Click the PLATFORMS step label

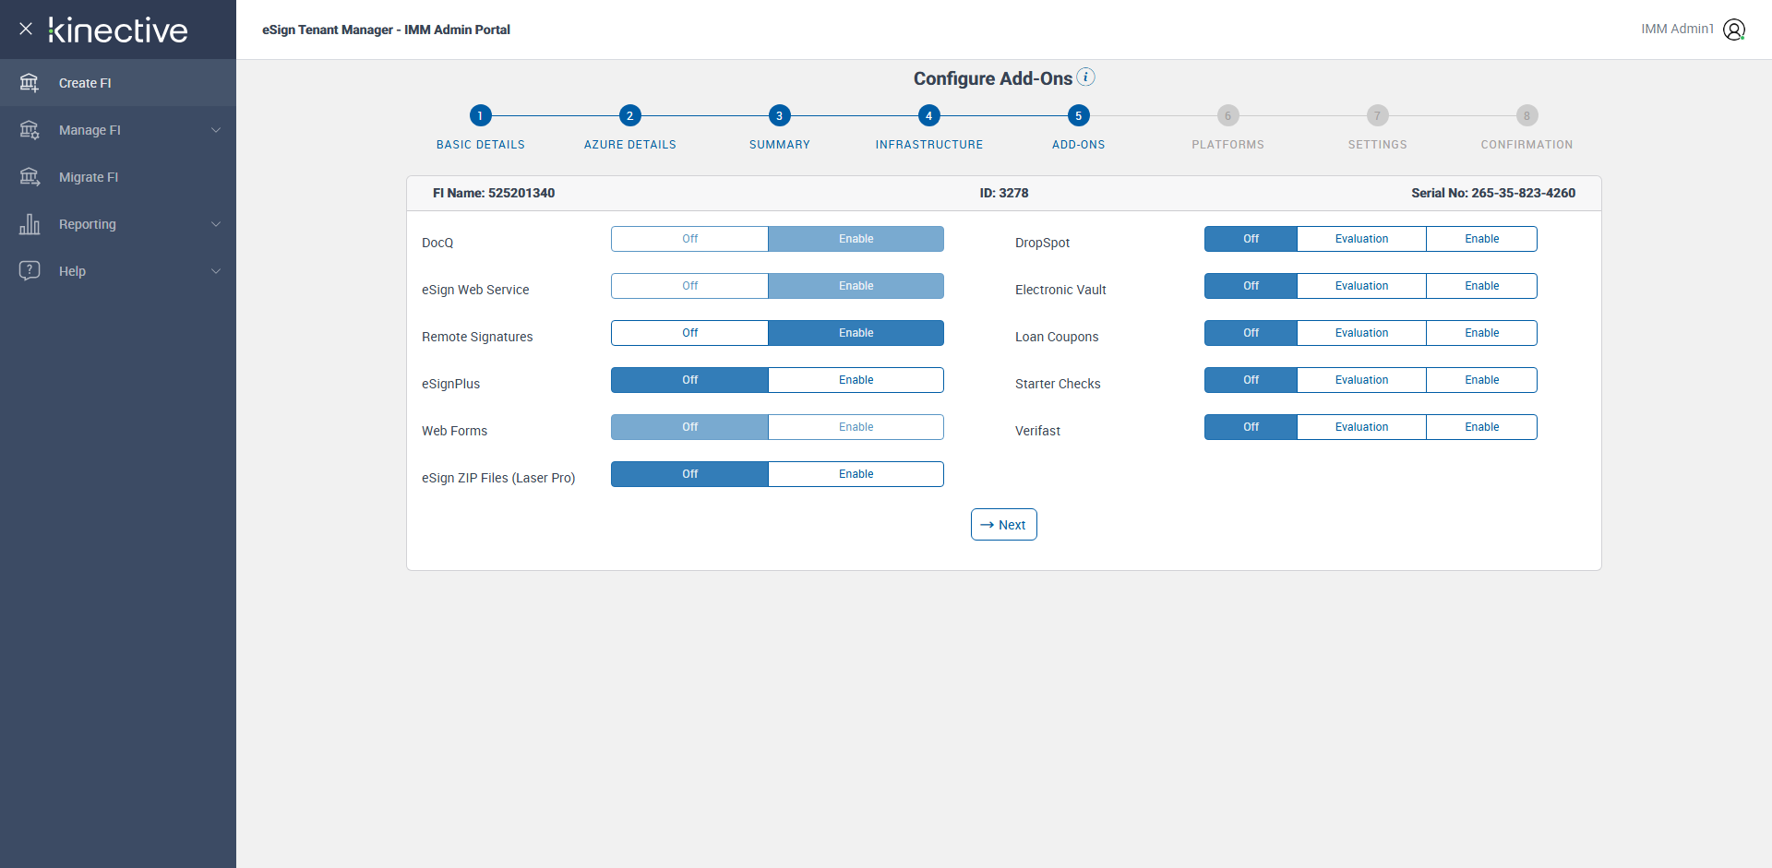(1228, 145)
